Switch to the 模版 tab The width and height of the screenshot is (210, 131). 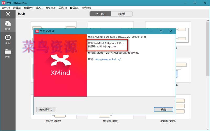pyautogui.click(x=122, y=14)
